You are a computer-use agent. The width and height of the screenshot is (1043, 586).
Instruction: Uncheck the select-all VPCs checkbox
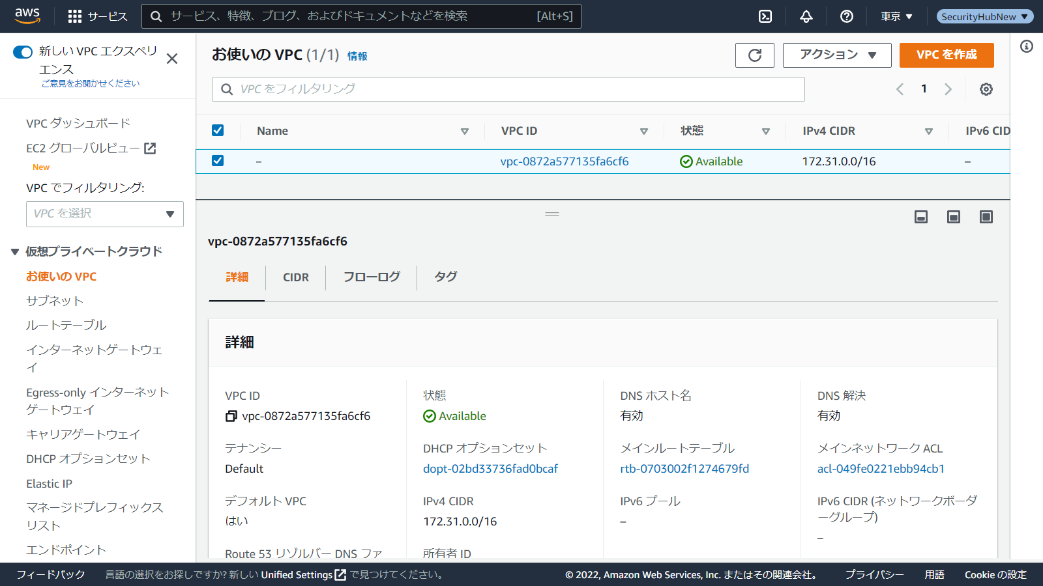218,130
